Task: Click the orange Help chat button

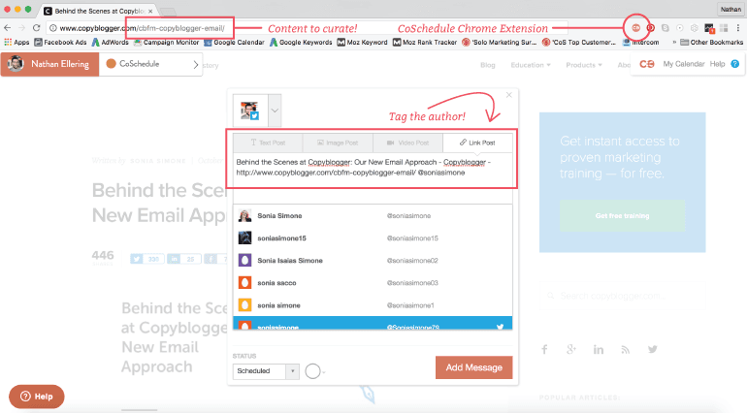Action: [37, 397]
